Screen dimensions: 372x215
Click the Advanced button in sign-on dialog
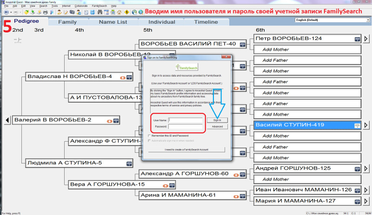pyautogui.click(x=217, y=127)
